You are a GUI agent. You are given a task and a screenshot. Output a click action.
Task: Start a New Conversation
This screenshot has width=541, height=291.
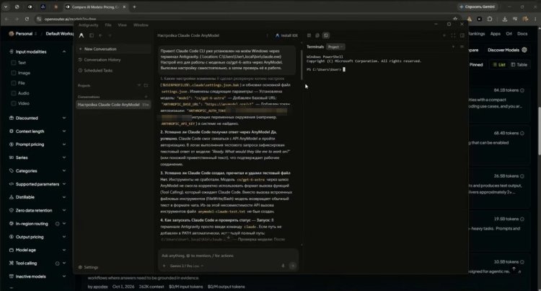pyautogui.click(x=113, y=49)
